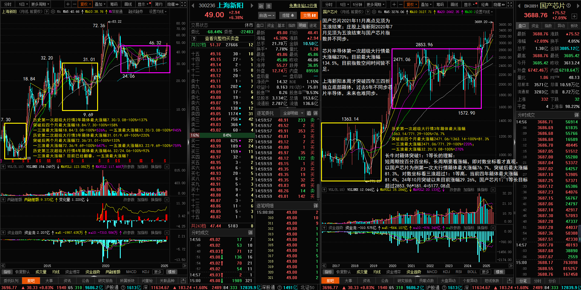Image resolution: width=581 pixels, height=290 pixels.
Task: Jump to chart start in left timeline
Action: [3, 266]
